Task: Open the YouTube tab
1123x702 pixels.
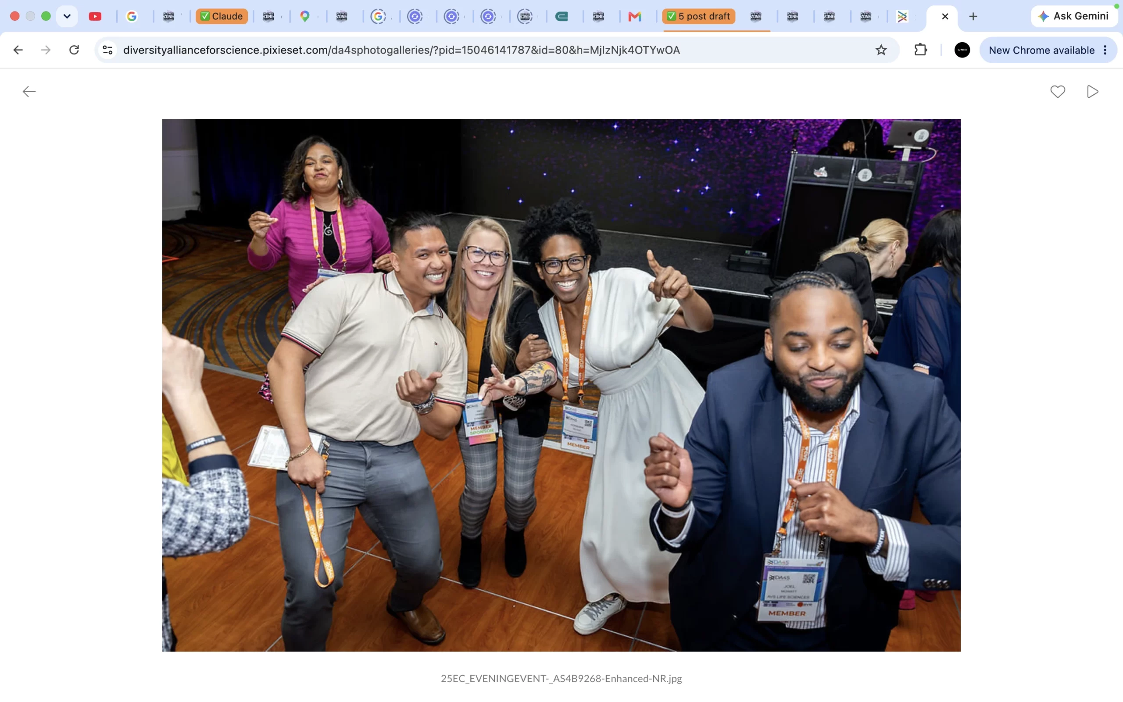Action: pos(95,16)
